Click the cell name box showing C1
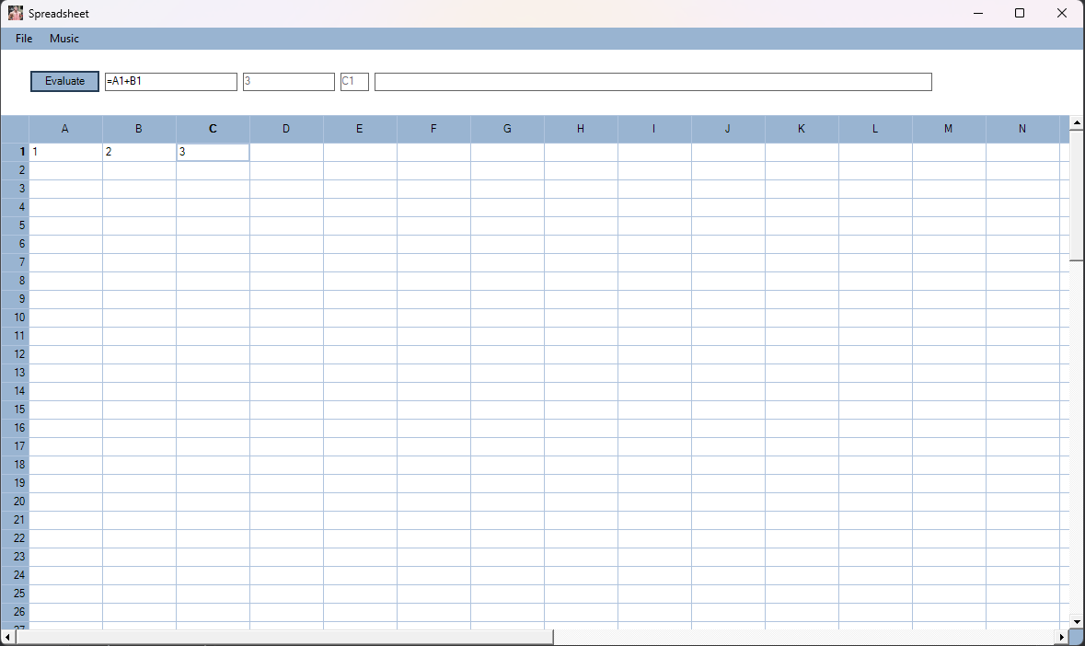The width and height of the screenshot is (1085, 646). [x=354, y=82]
